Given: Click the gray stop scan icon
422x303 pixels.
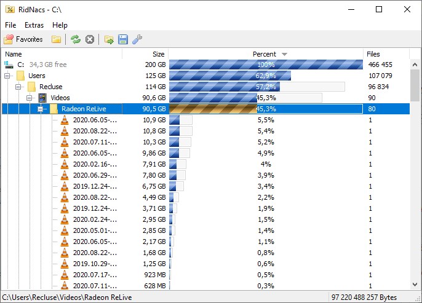Looking at the screenshot, I should click(x=90, y=39).
